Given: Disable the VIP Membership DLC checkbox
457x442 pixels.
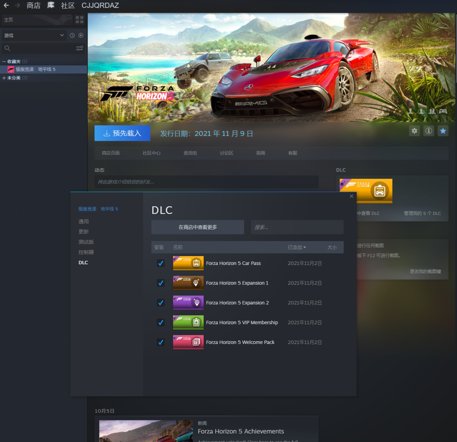Looking at the screenshot, I should tap(161, 322).
